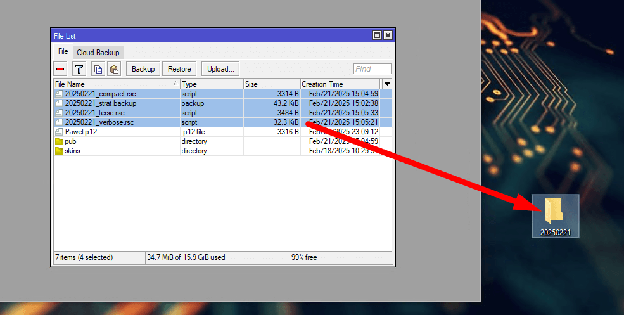The height and width of the screenshot is (315, 624).
Task: Select the 20250221 desktop folder
Action: (555, 216)
